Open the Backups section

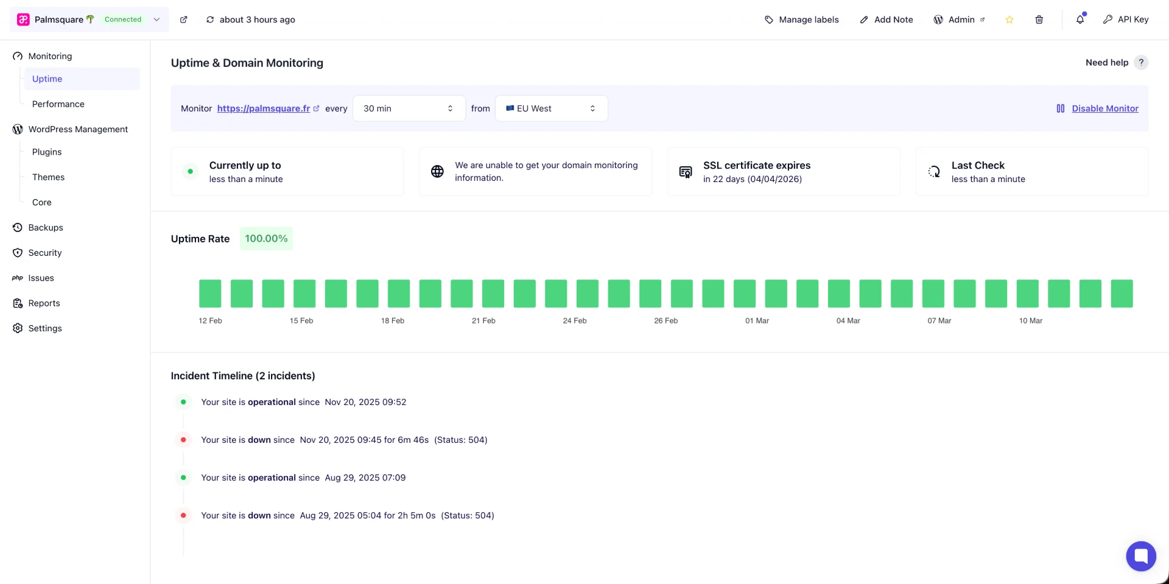[46, 228]
